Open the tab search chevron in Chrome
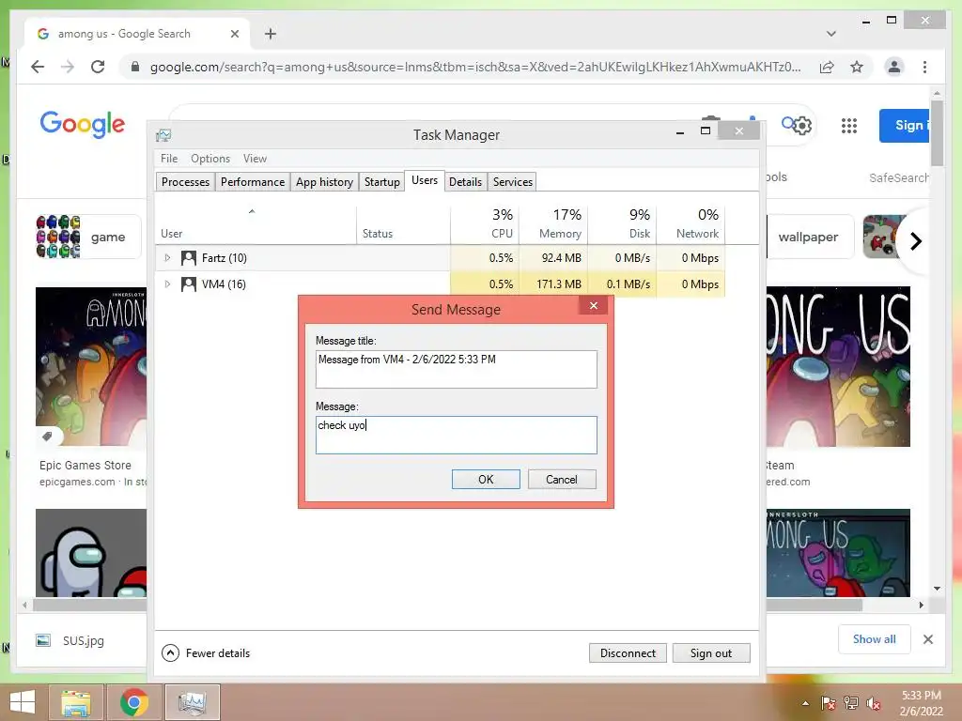962x721 pixels. click(x=830, y=34)
